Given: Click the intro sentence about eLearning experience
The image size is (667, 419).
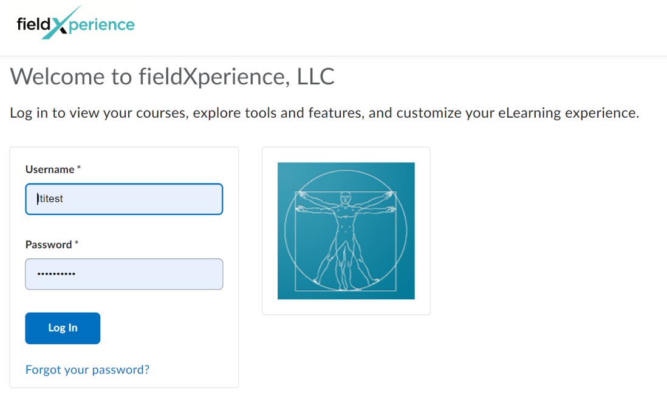Looking at the screenshot, I should [324, 113].
